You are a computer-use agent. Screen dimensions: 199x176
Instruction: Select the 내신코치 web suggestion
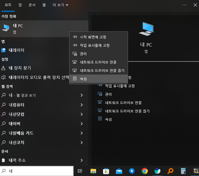coord(17,143)
